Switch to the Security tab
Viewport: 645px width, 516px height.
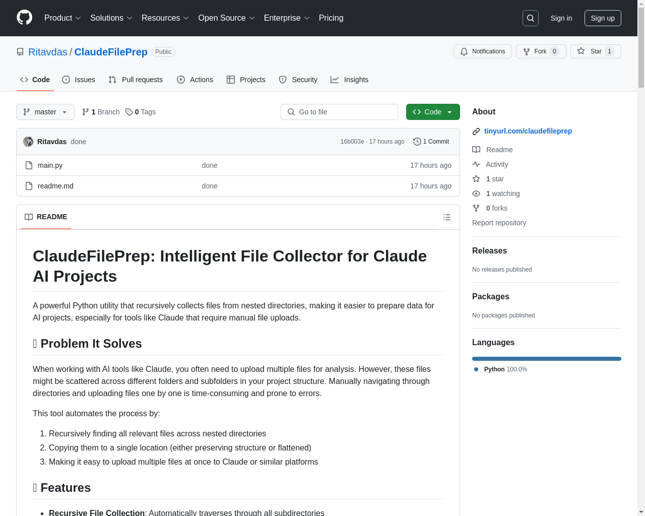click(x=298, y=80)
